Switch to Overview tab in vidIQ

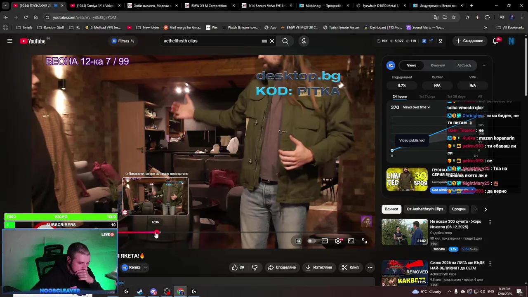(x=438, y=65)
